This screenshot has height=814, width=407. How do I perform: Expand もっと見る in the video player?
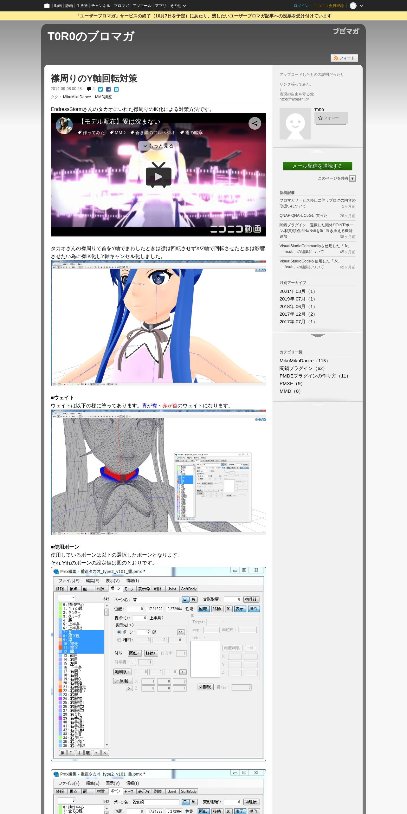(158, 146)
